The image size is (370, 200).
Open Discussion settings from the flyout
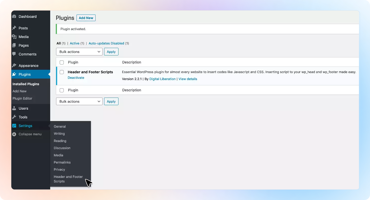coord(62,148)
